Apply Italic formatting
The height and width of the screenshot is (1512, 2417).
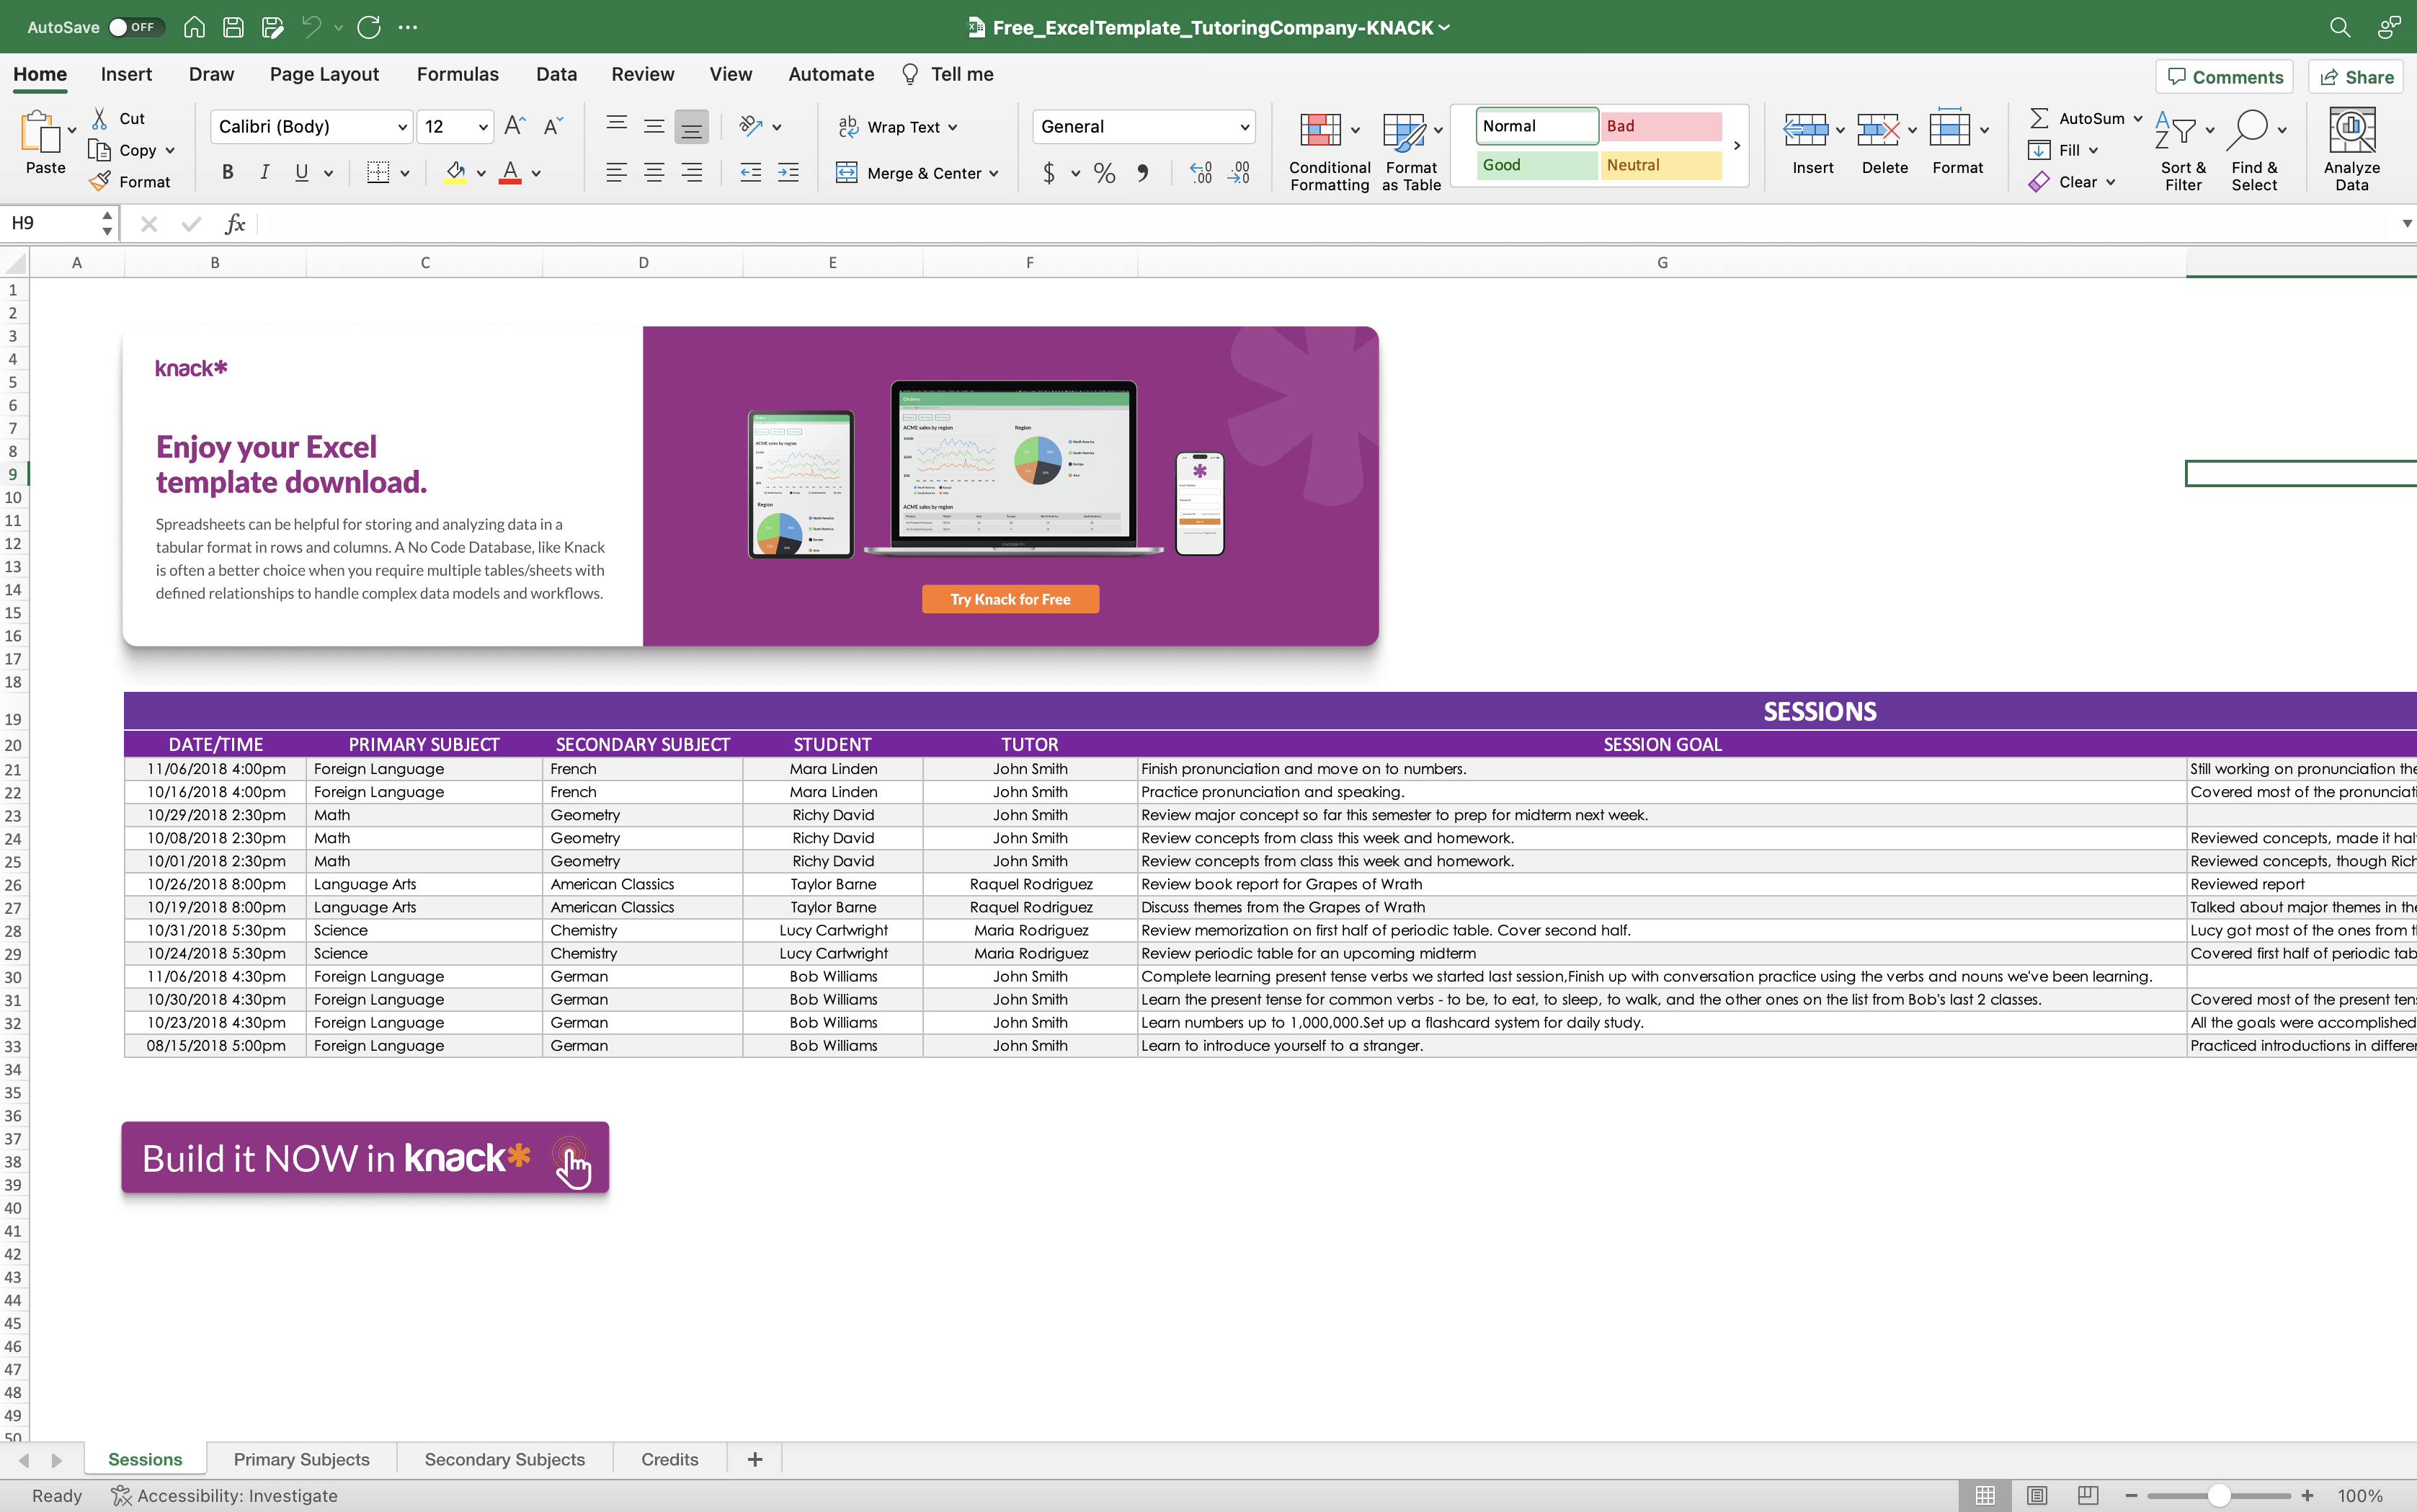point(264,172)
